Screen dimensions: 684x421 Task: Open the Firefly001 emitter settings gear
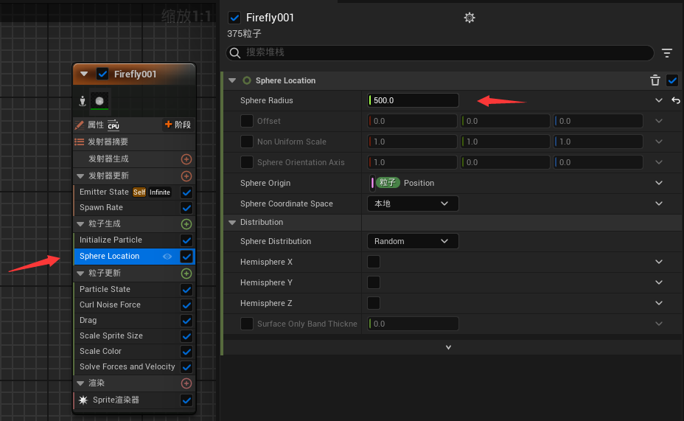click(x=470, y=18)
